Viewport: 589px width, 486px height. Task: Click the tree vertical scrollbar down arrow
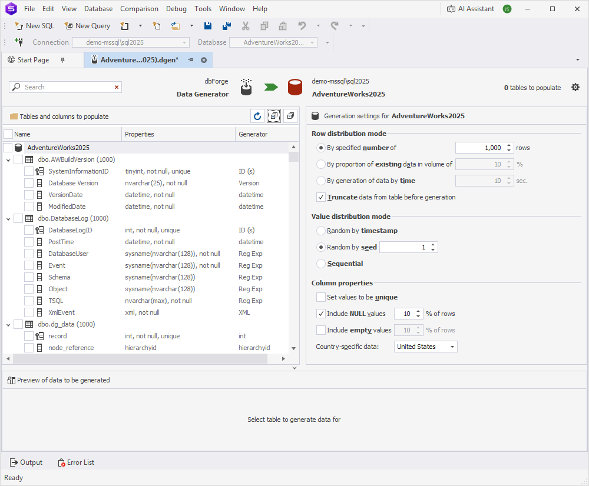pyautogui.click(x=293, y=348)
